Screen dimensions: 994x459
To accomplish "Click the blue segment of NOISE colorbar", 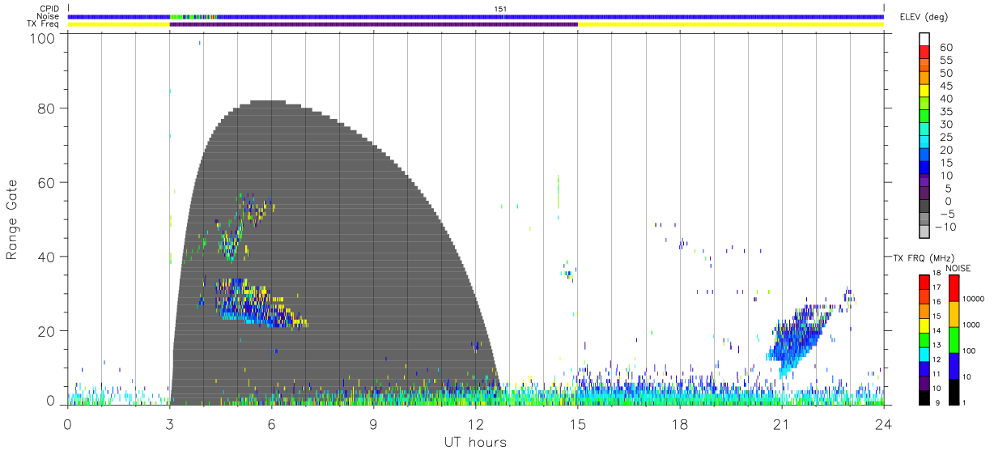I will [954, 364].
